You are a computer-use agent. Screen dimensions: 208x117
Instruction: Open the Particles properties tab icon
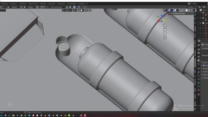coord(199,76)
